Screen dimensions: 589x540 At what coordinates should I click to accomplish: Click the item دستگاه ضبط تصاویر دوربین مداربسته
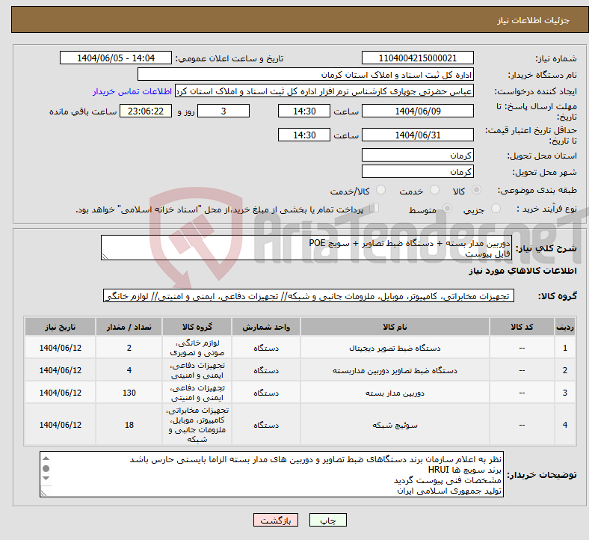tap(395, 370)
